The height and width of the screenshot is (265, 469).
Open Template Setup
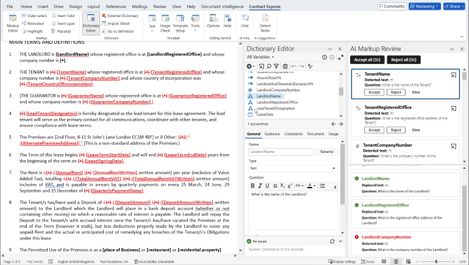click(180, 24)
